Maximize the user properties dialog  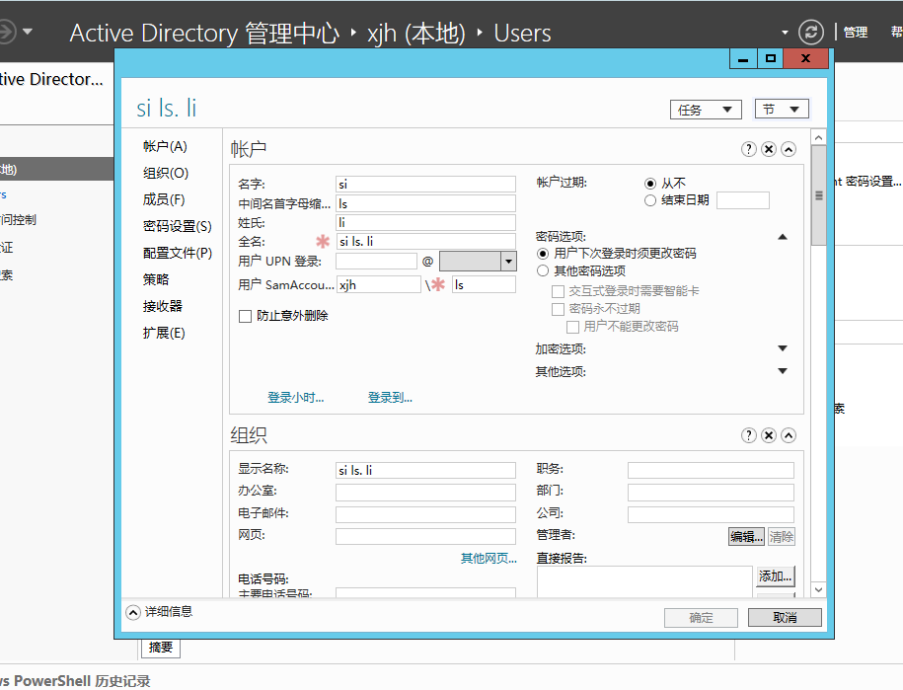click(x=770, y=59)
